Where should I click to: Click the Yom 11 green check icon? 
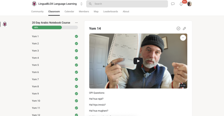(x=77, y=108)
